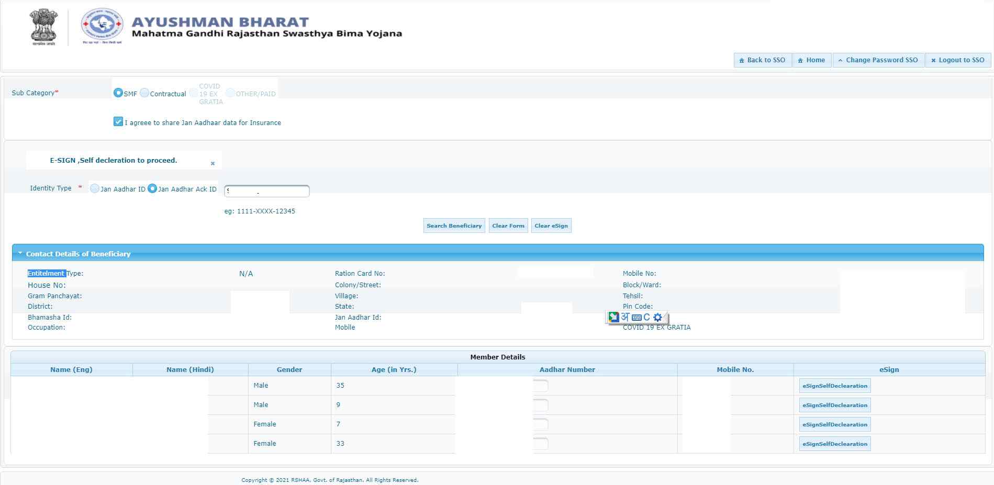Screen dimensions: 994x485
Task: Click the Search Beneficiary button
Action: pos(454,225)
